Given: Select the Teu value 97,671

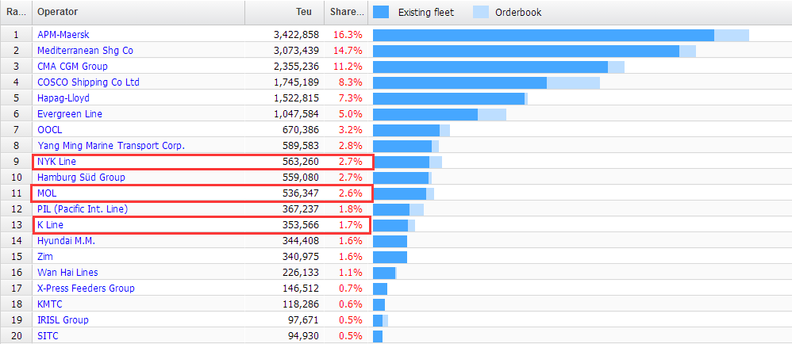Looking at the screenshot, I should (x=303, y=320).
